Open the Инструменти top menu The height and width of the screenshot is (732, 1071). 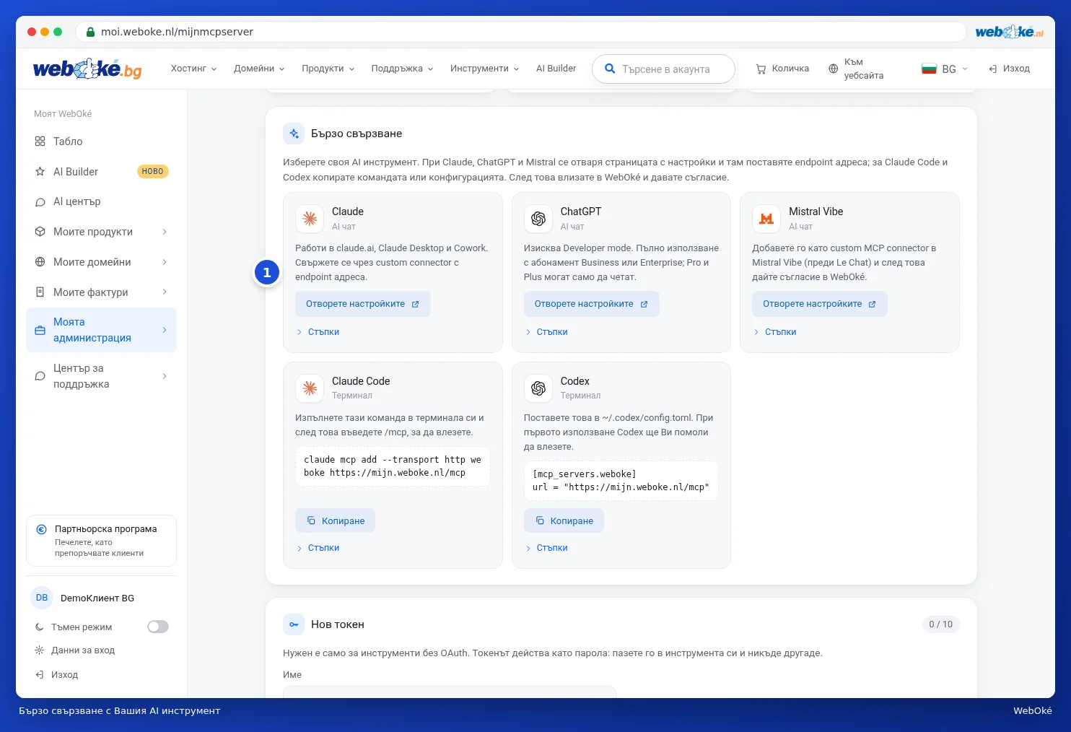(x=485, y=69)
